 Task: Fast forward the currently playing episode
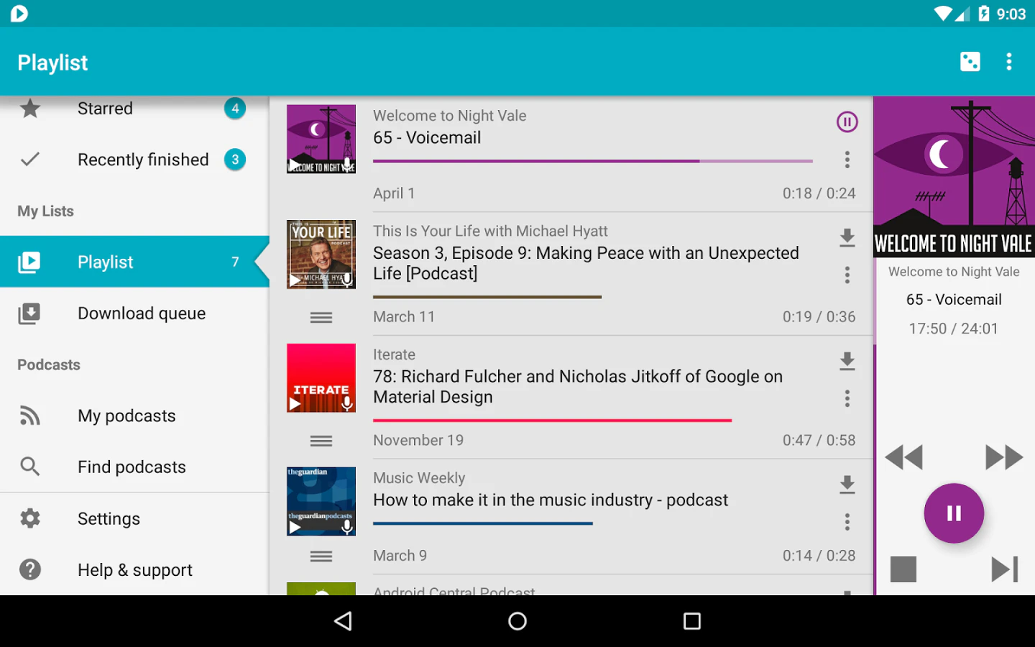click(1004, 457)
